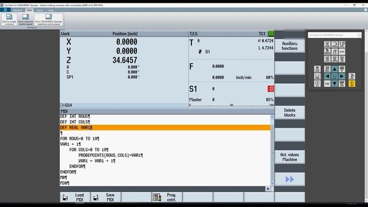Open the Help ribbon tab

pyautogui.click(x=51, y=10)
